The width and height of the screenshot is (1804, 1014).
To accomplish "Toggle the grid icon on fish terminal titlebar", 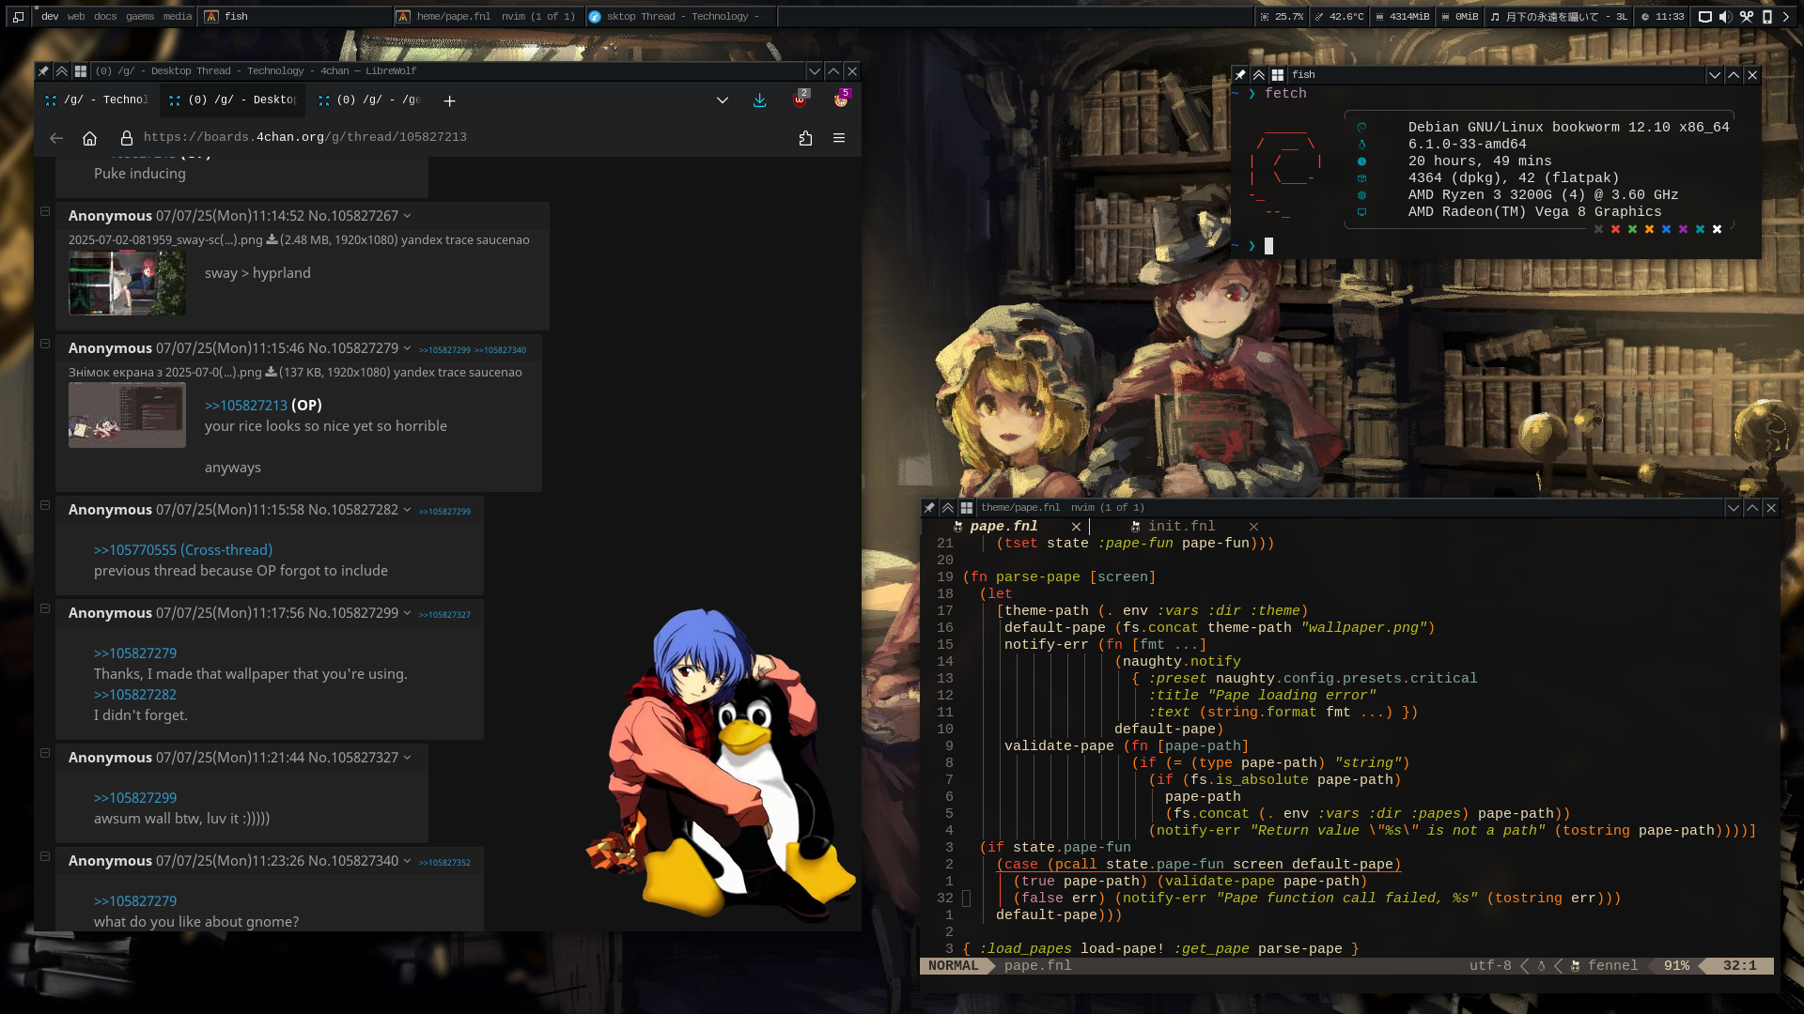I will (x=1278, y=74).
